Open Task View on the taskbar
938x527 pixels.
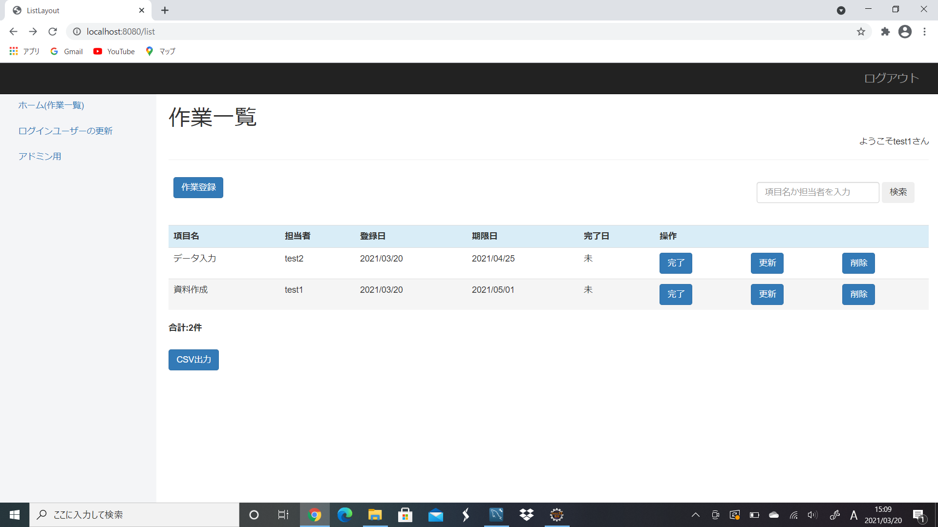(283, 515)
